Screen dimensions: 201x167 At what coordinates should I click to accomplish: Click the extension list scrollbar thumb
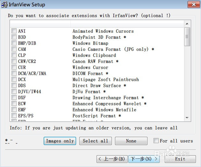[187, 37]
